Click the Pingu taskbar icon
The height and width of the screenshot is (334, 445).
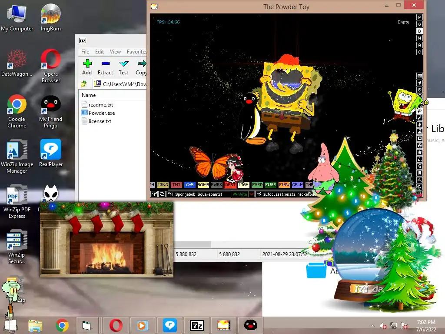click(251, 325)
